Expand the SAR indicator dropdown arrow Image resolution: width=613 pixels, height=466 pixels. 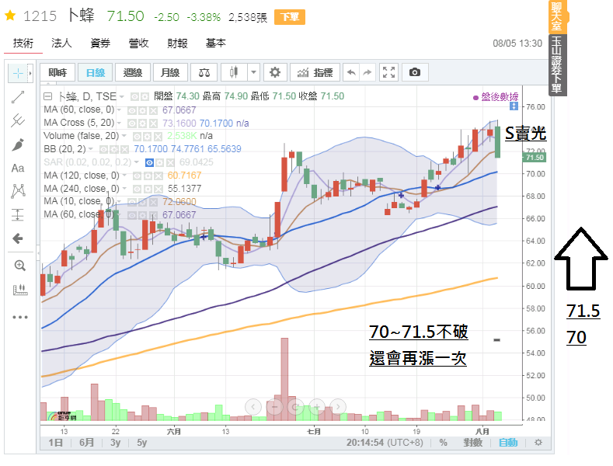(137, 162)
